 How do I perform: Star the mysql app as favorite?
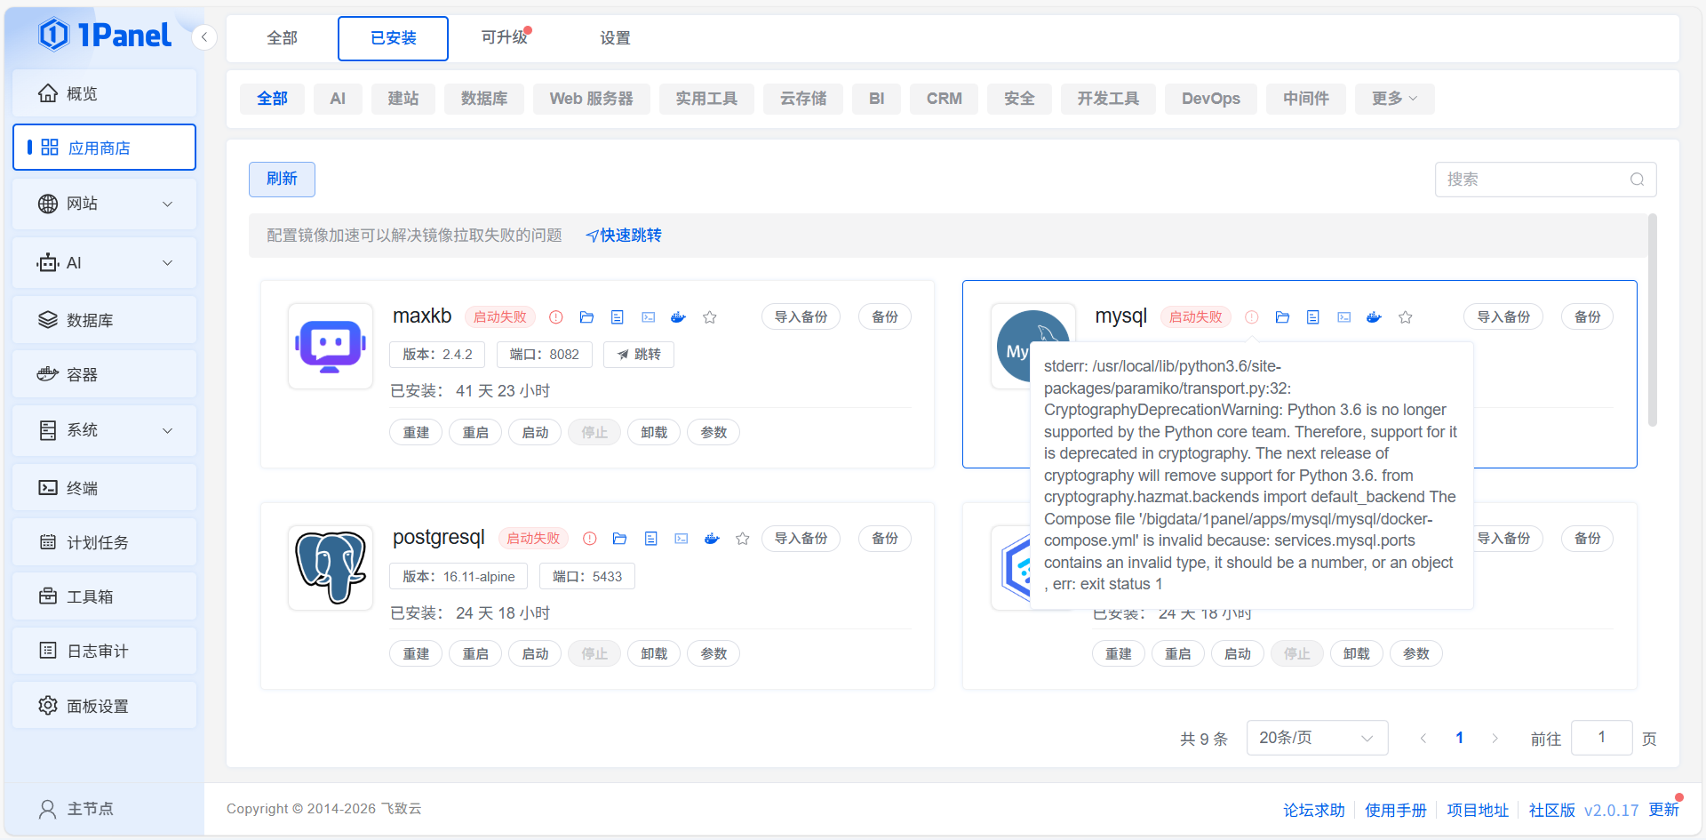pyautogui.click(x=1405, y=317)
